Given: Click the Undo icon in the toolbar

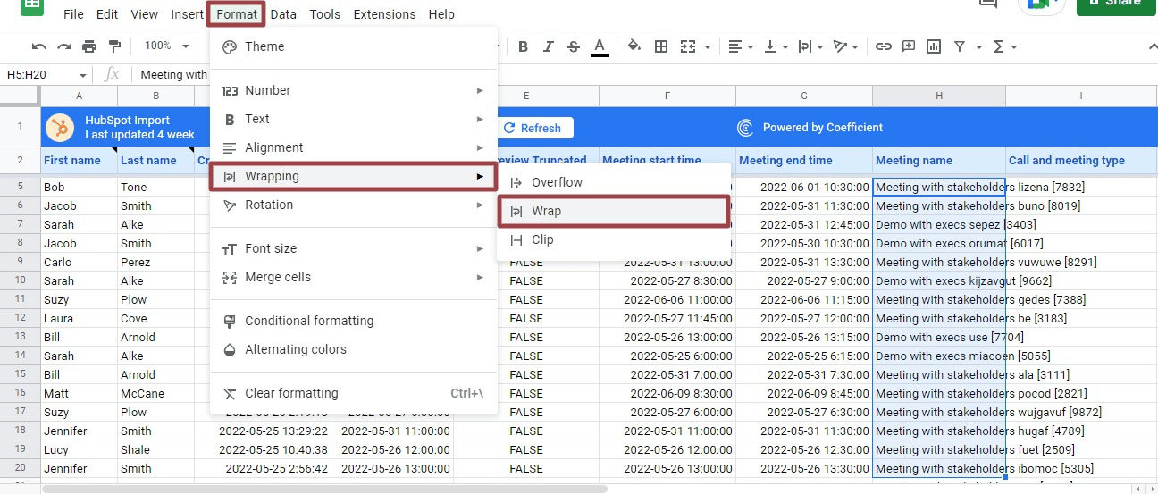Looking at the screenshot, I should [38, 46].
